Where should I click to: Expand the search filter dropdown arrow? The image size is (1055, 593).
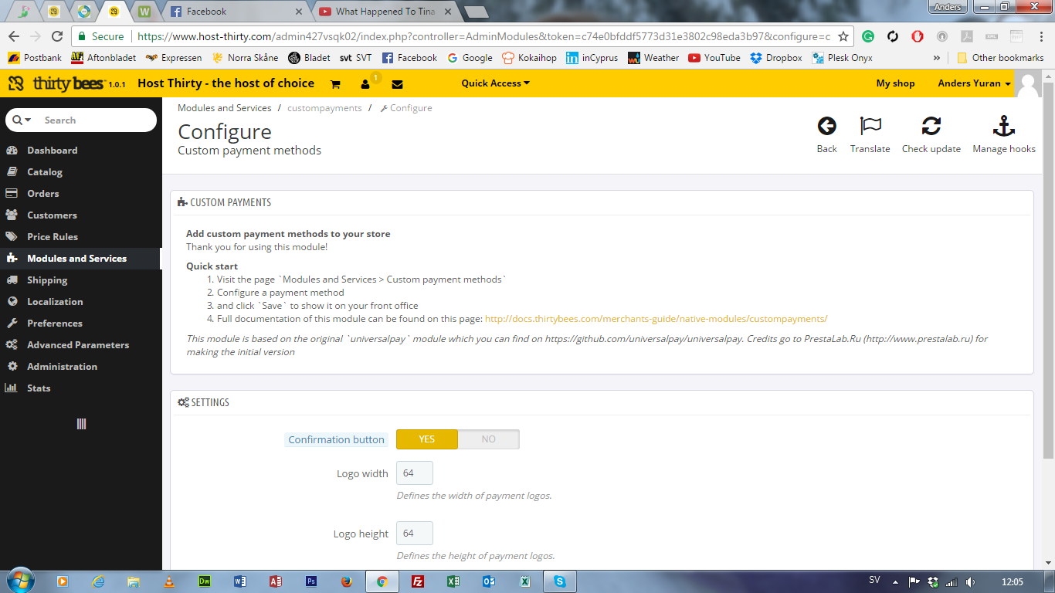click(24, 120)
